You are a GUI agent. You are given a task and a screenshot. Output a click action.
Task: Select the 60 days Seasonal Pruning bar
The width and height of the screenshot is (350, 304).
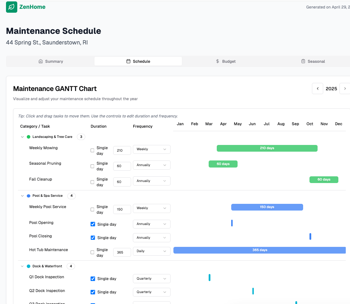point(223,164)
